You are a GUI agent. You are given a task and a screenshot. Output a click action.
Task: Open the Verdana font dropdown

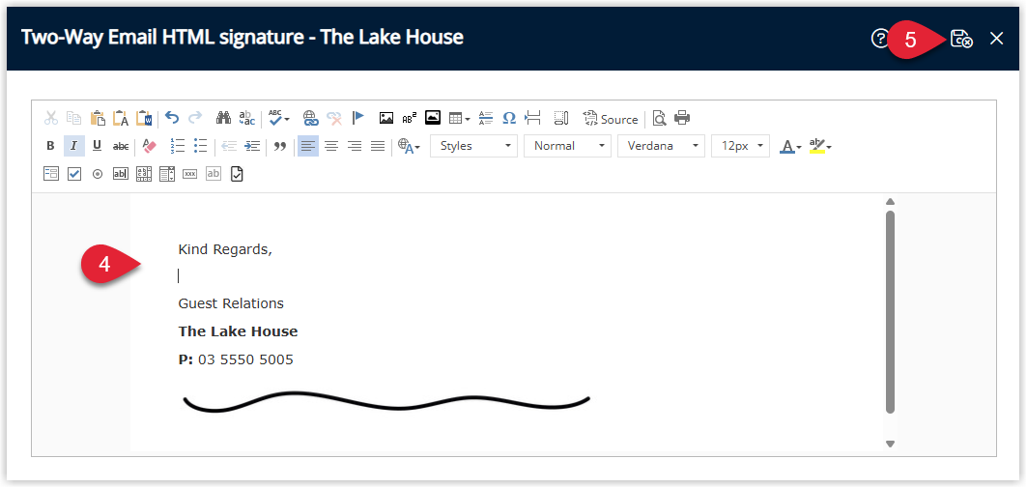pyautogui.click(x=661, y=146)
